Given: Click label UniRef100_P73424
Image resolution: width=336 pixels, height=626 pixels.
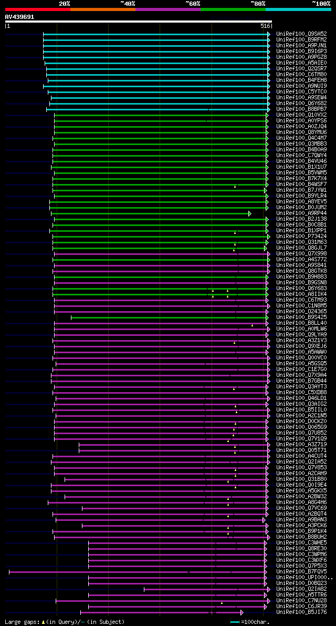Looking at the screenshot, I should (x=301, y=237).
